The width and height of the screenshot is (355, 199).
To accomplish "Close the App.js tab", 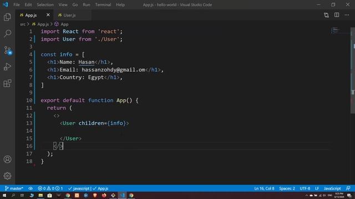I will pyautogui.click(x=48, y=15).
